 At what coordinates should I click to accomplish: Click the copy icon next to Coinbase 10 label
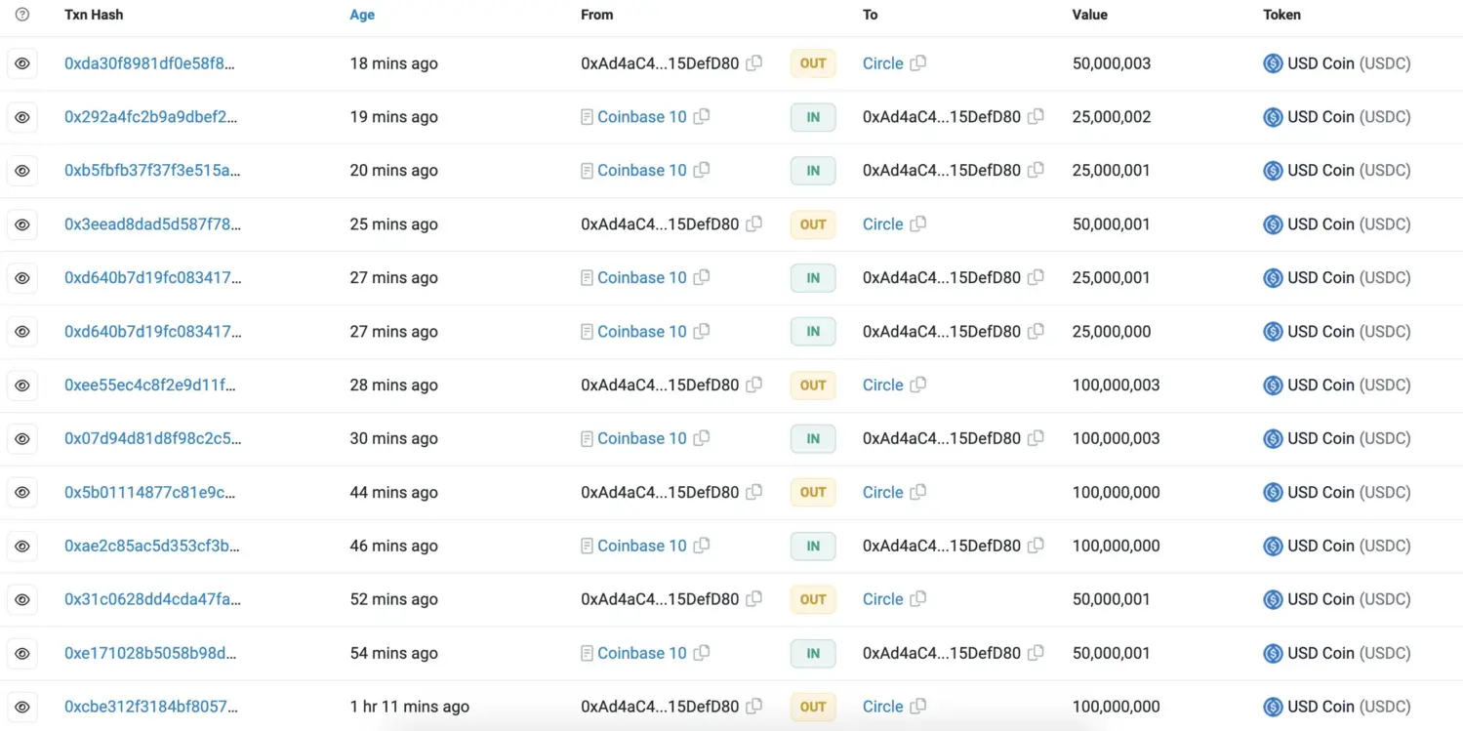click(700, 116)
